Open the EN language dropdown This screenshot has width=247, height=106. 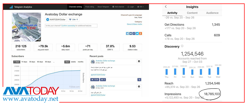coord(140,7)
